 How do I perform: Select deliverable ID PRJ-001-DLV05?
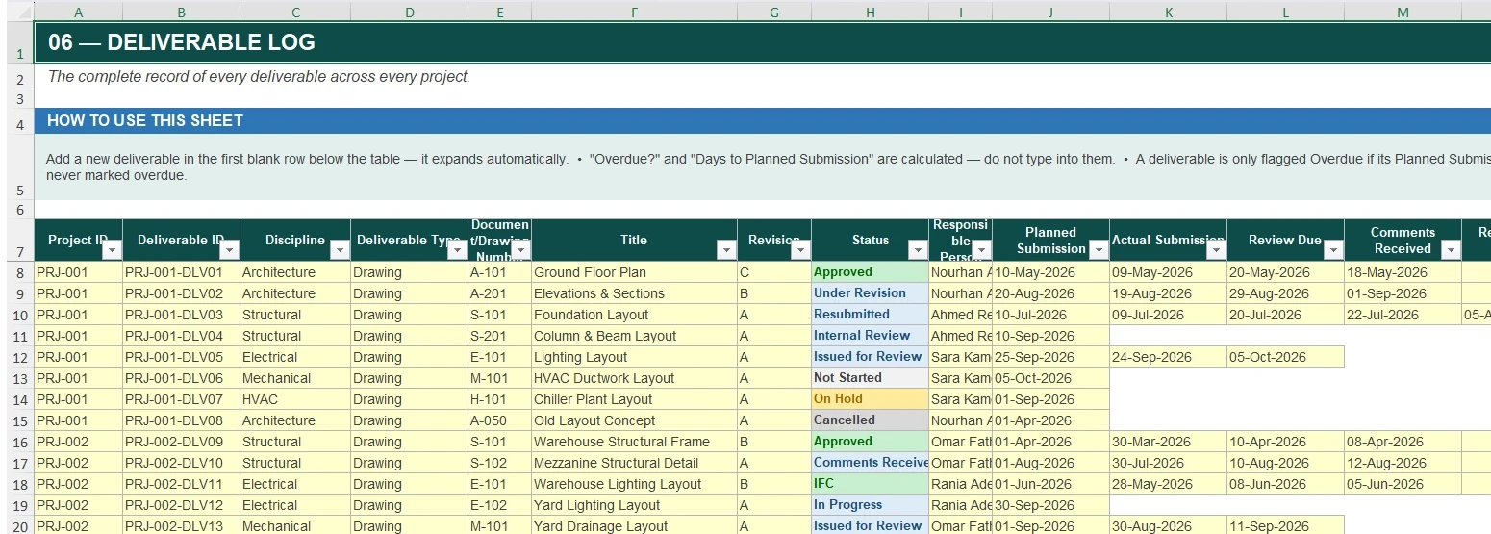[x=181, y=357]
